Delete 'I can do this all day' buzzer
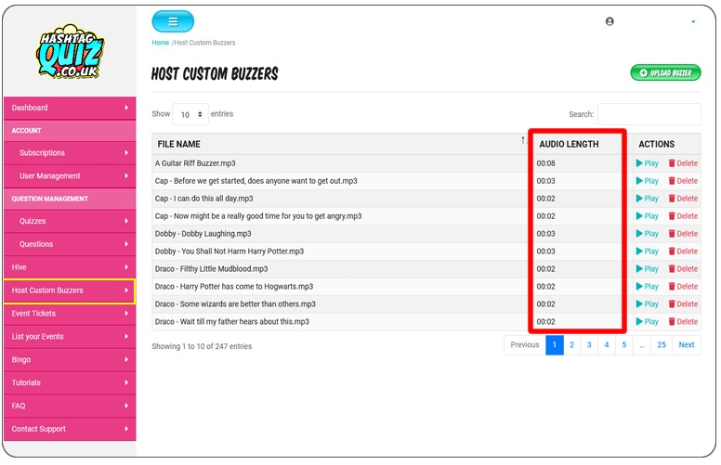 coord(683,199)
